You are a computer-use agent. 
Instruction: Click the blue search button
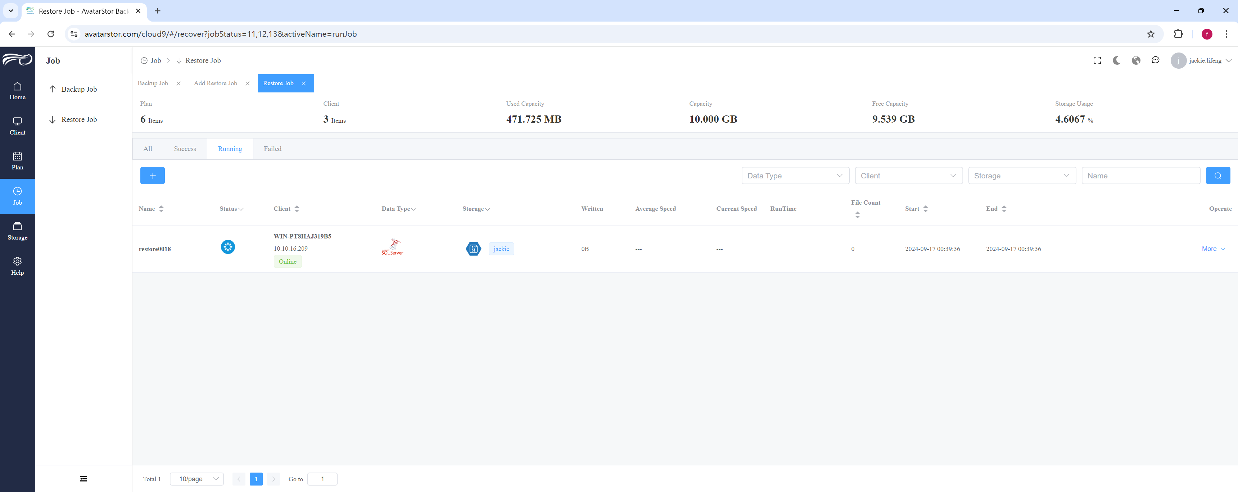[1218, 176]
